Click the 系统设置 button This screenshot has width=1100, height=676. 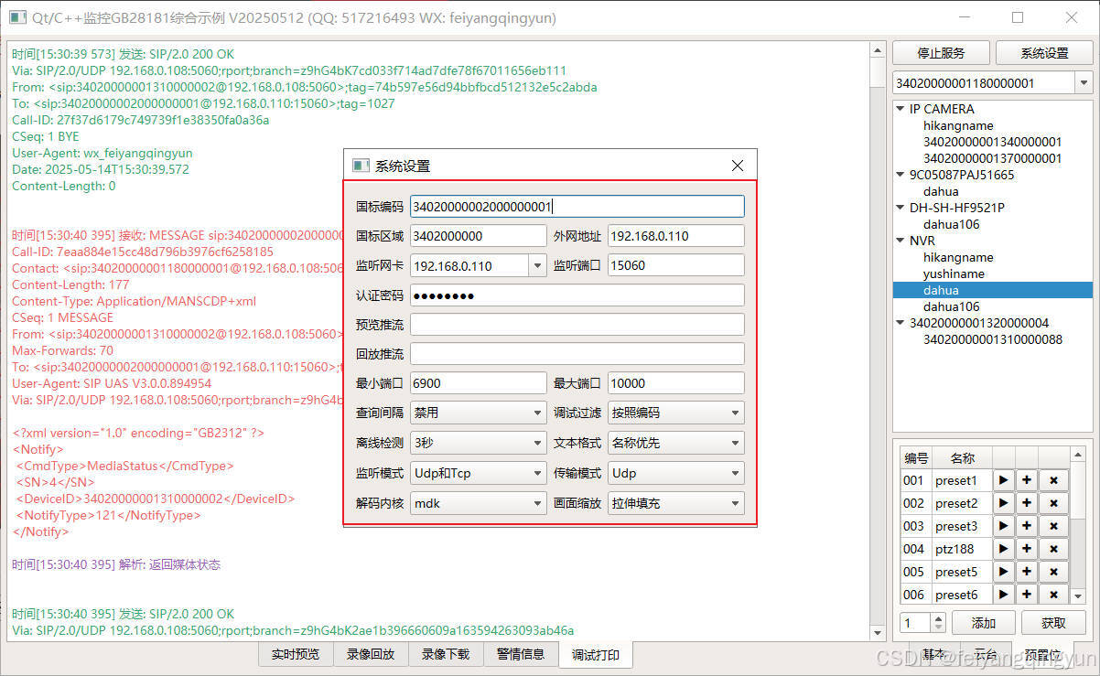pos(1044,53)
